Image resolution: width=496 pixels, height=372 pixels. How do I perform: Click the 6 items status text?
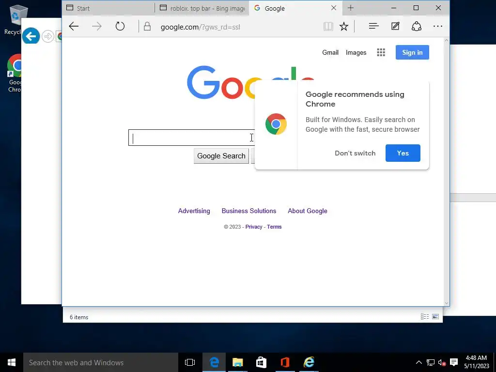coord(79,317)
